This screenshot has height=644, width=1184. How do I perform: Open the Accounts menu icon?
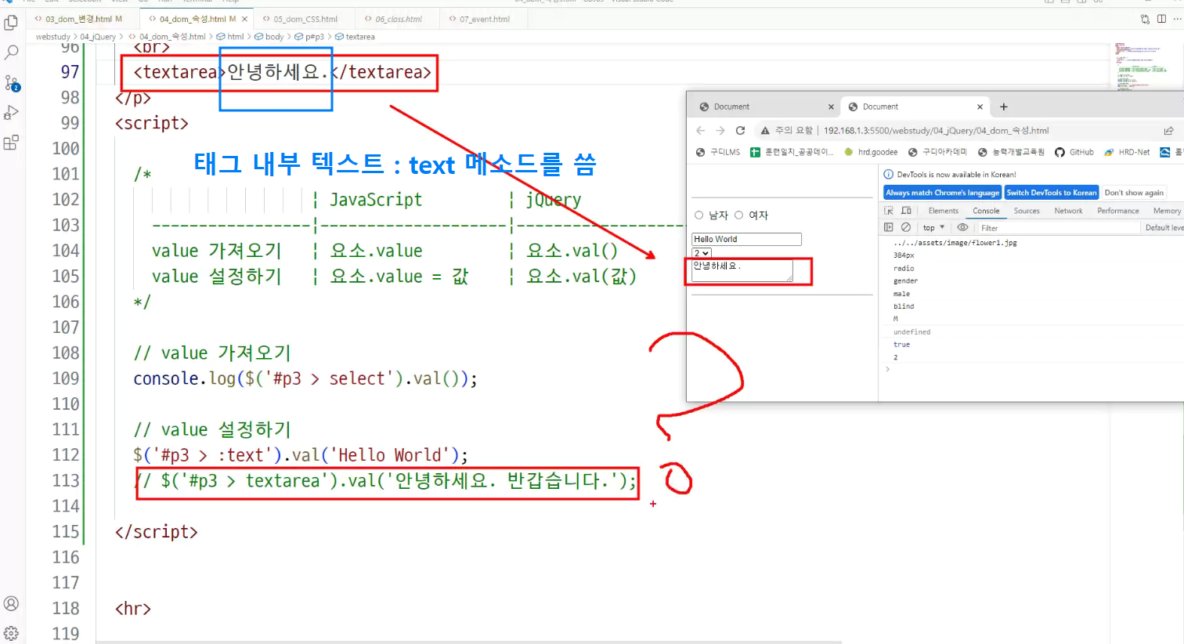(x=11, y=604)
